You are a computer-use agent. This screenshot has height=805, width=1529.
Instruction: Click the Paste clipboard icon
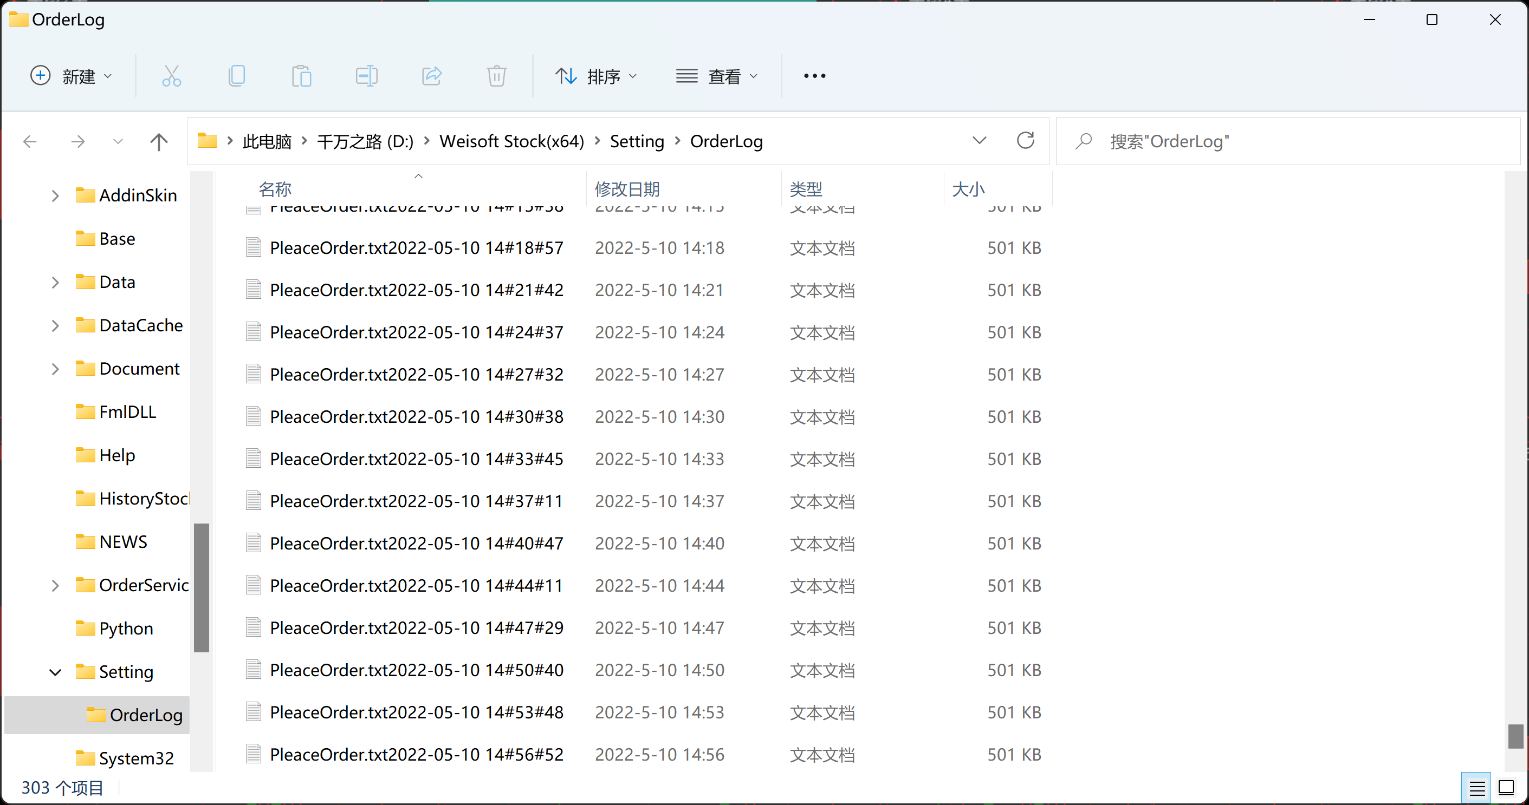coord(302,76)
